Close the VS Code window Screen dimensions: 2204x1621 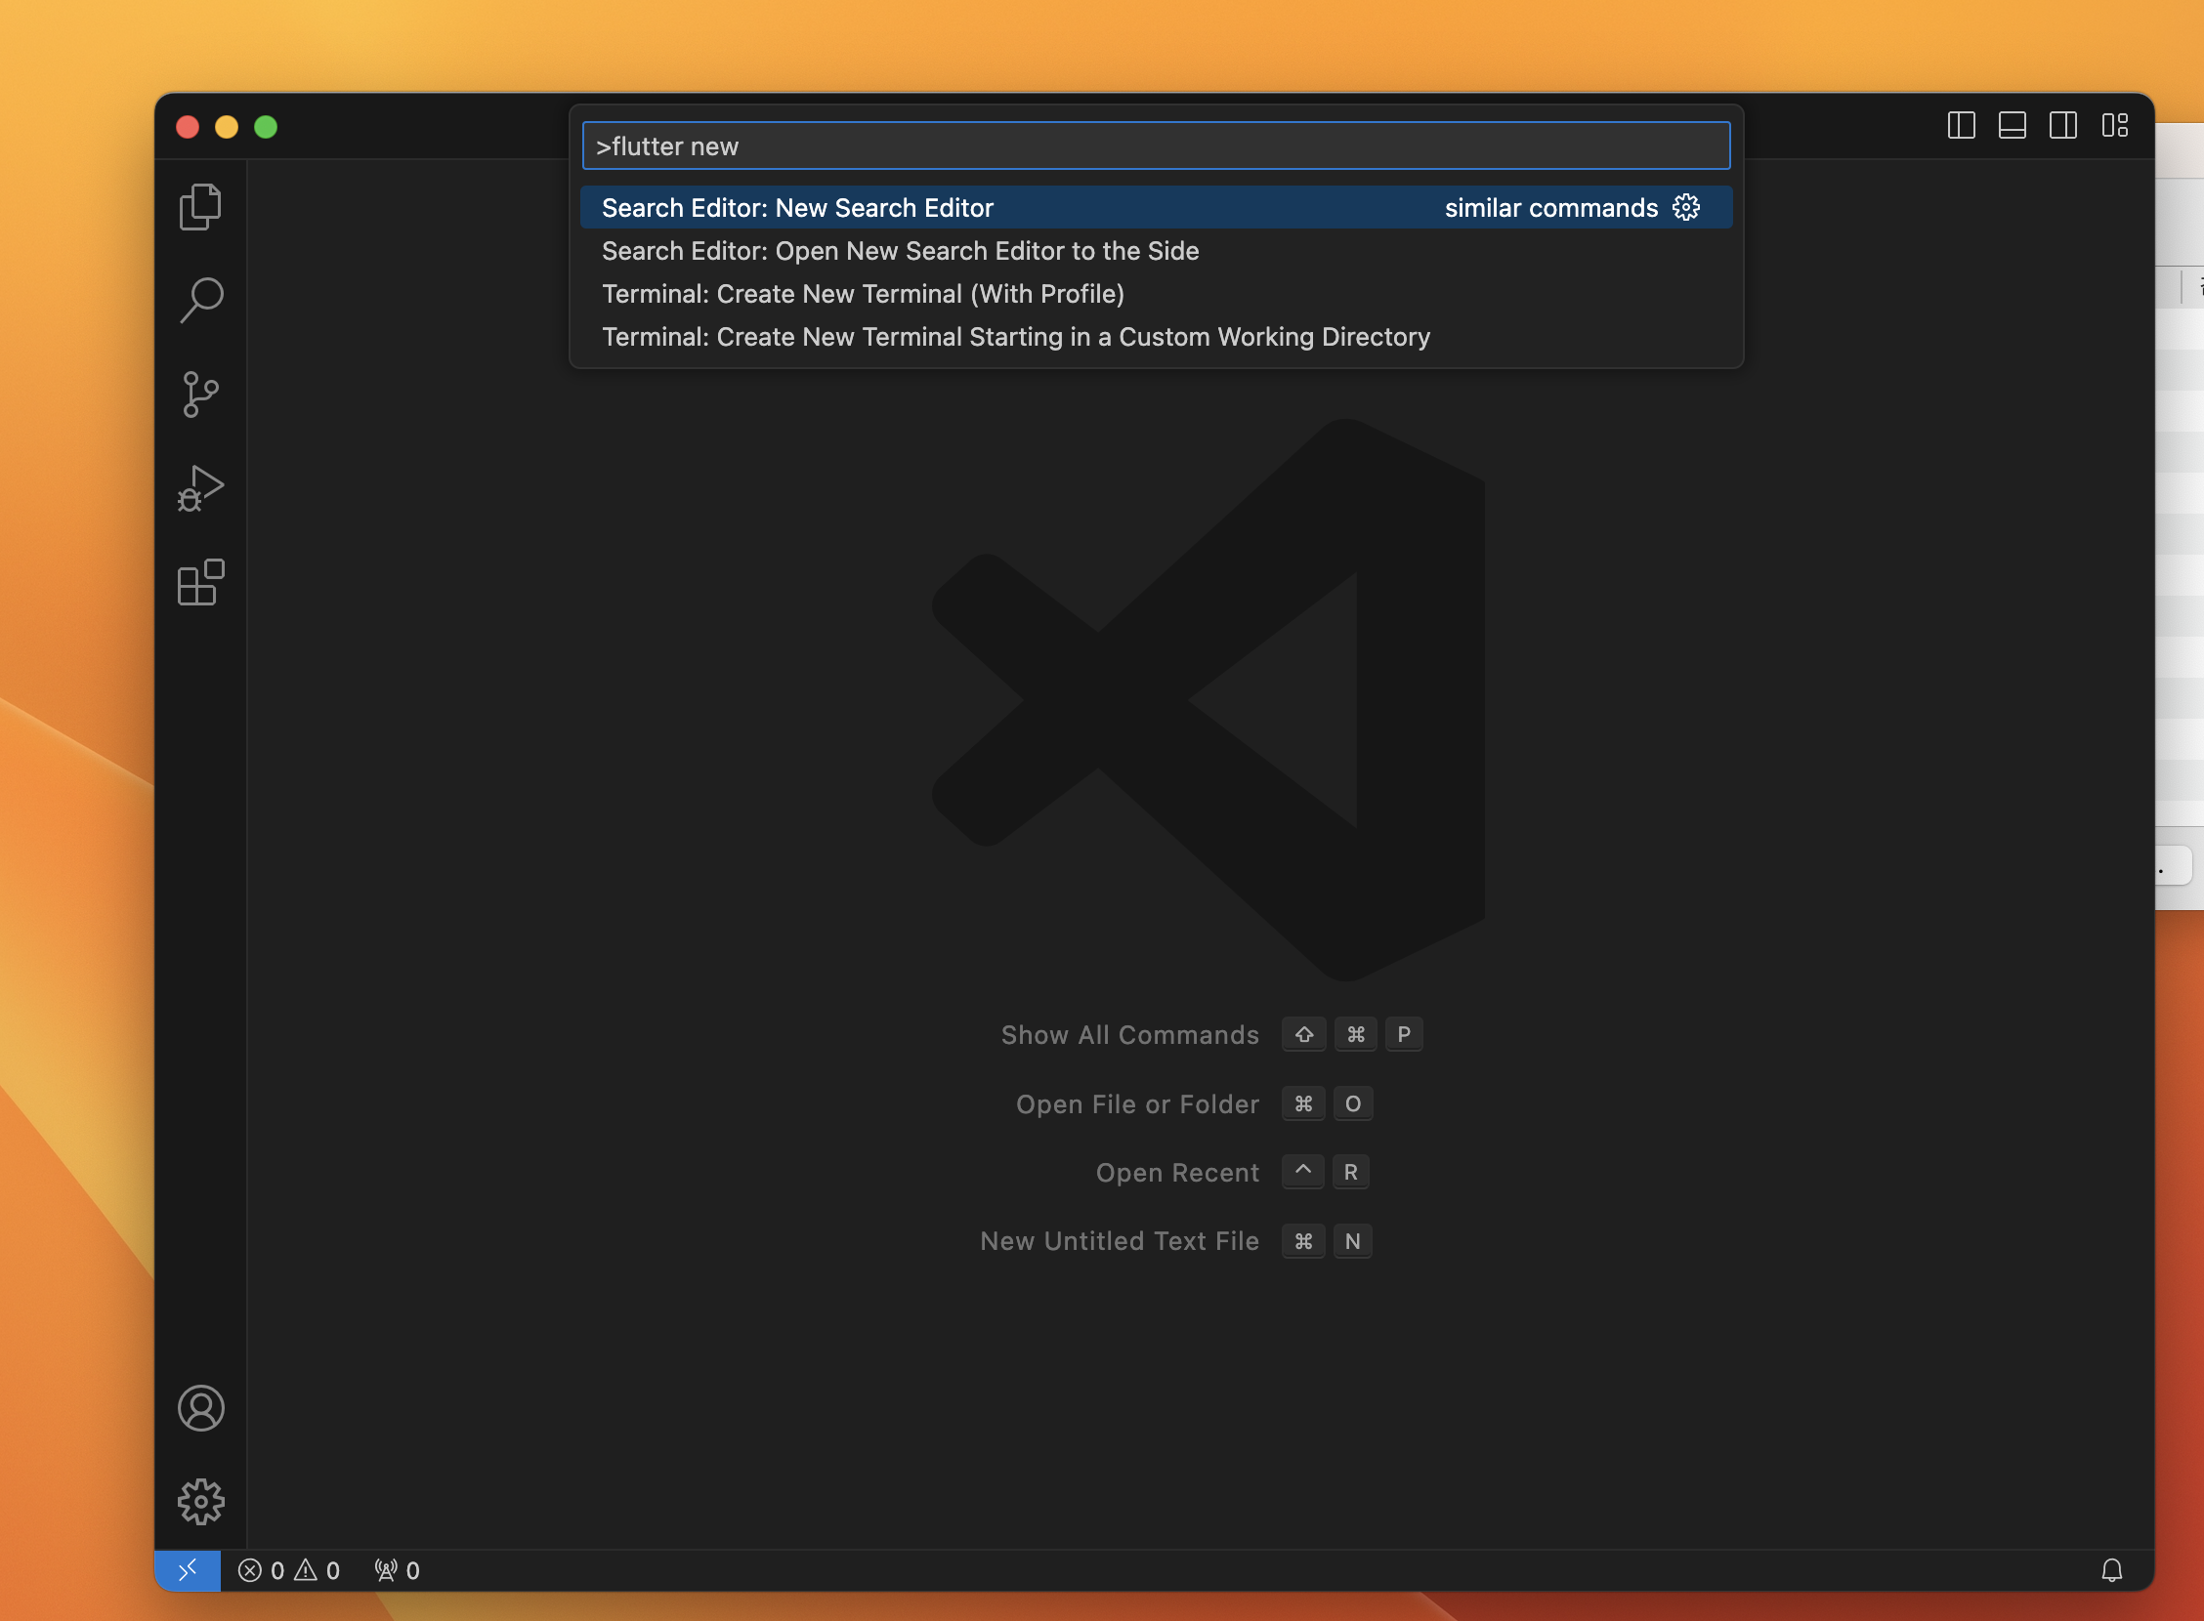(188, 127)
